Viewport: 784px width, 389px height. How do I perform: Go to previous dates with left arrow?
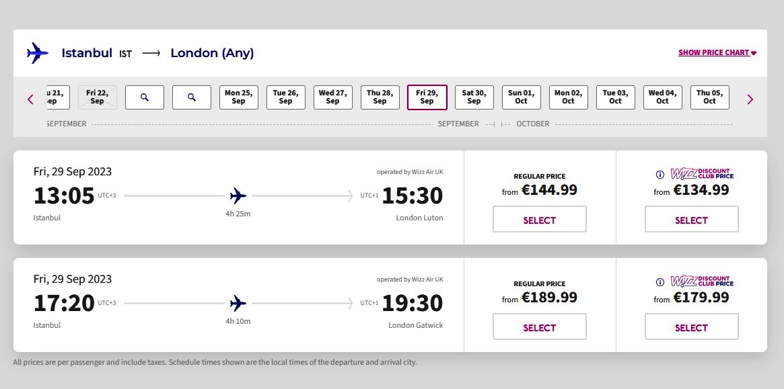pos(30,99)
